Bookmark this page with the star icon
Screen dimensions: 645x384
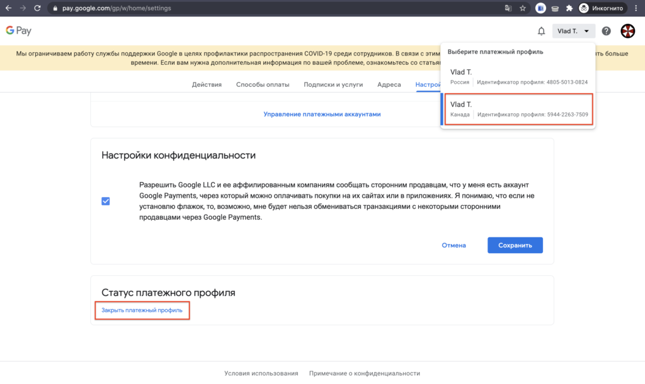tap(523, 8)
